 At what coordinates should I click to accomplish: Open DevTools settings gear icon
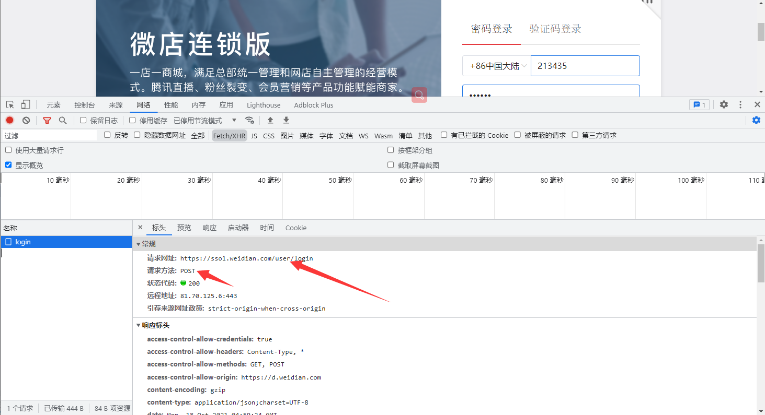724,104
